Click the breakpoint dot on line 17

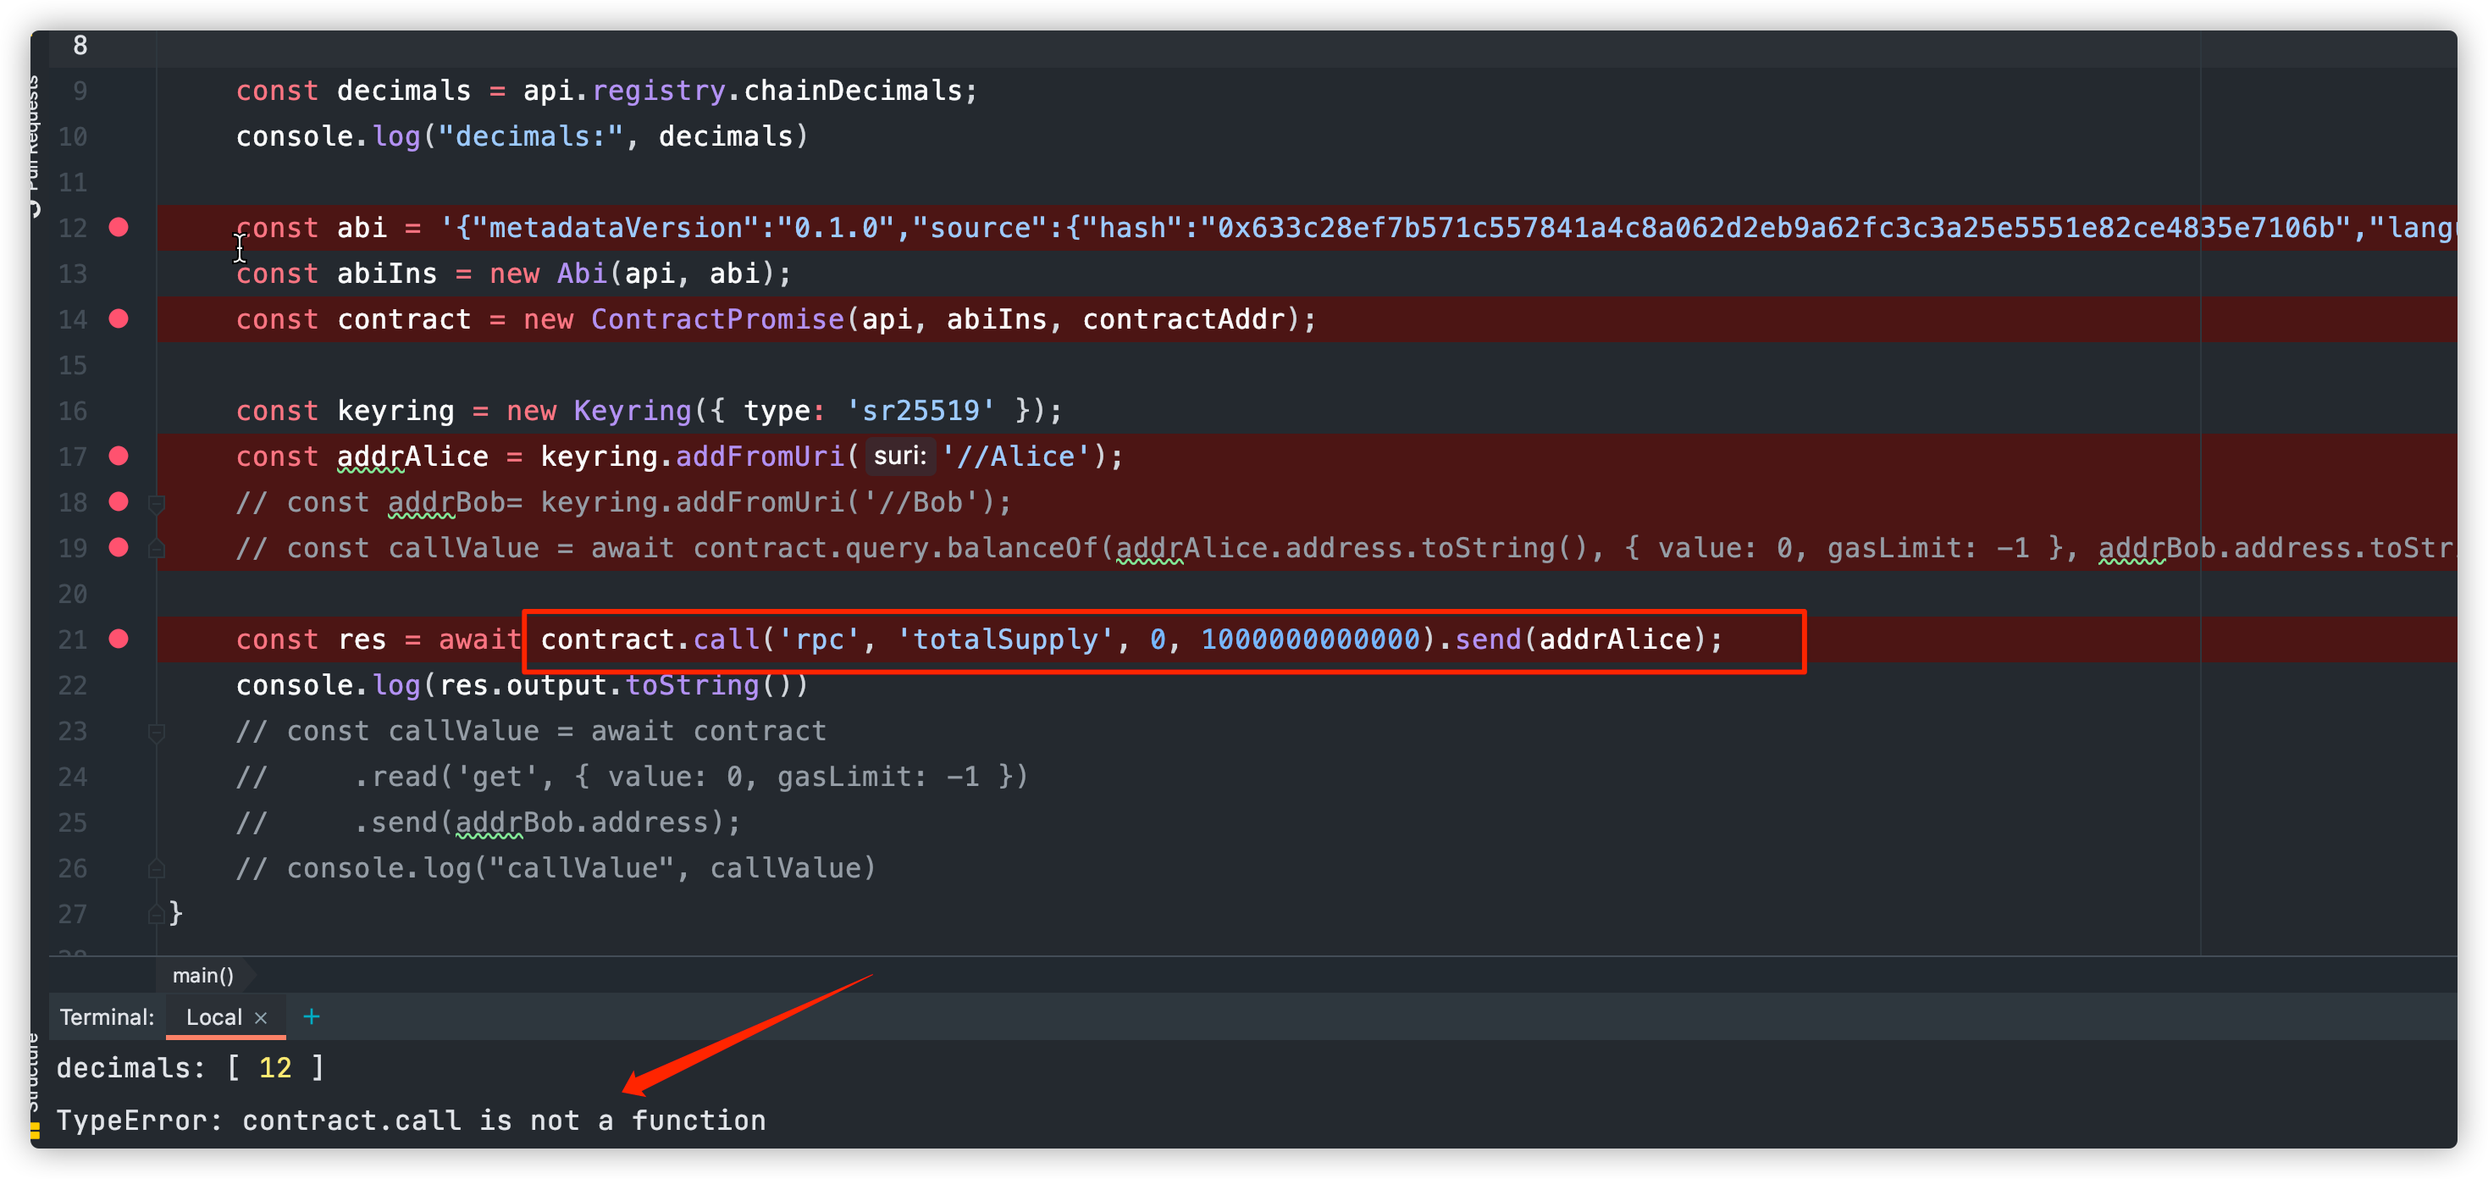coord(118,455)
